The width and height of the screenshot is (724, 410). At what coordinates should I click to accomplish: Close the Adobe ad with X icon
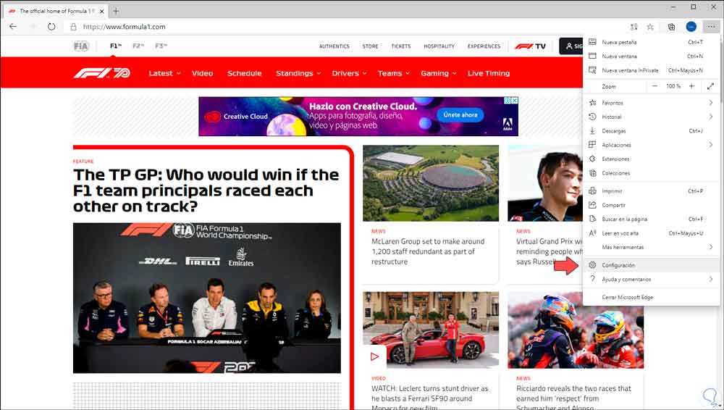[514, 100]
